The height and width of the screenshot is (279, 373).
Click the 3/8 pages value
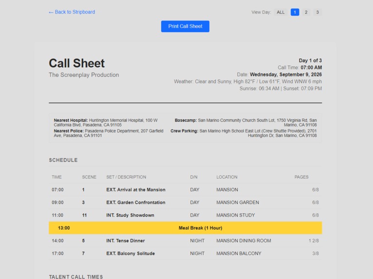tap(316, 253)
